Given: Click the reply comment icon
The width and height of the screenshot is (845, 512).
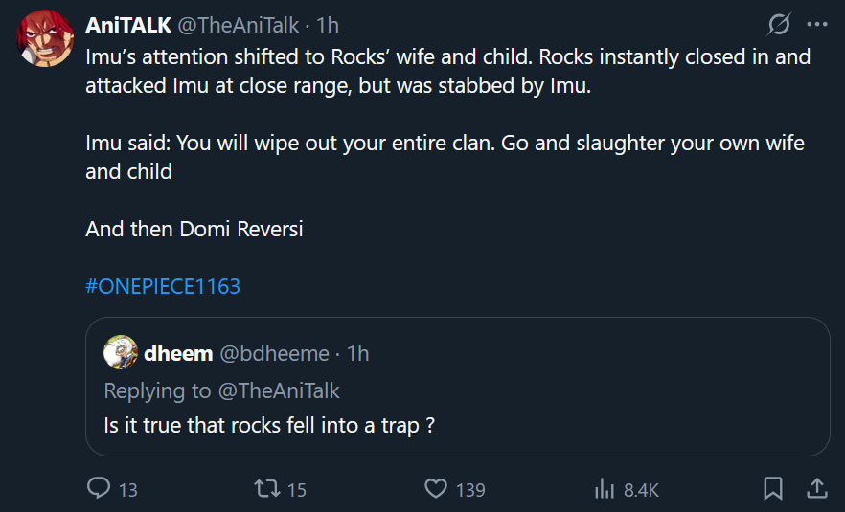Looking at the screenshot, I should click(x=100, y=489).
